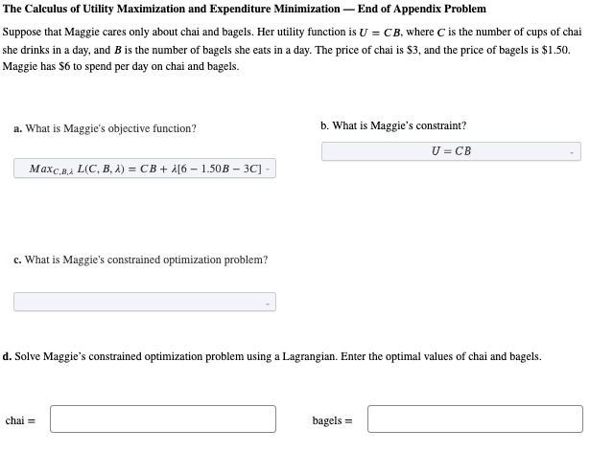Click the bagels answer input box
Viewport: 590px width, 475px height.
[x=475, y=419]
